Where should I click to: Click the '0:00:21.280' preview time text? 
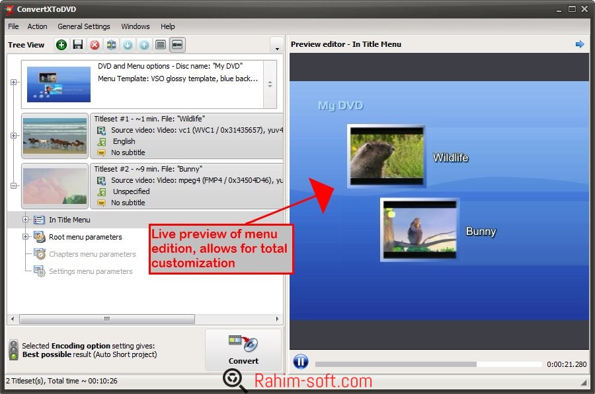(x=567, y=364)
